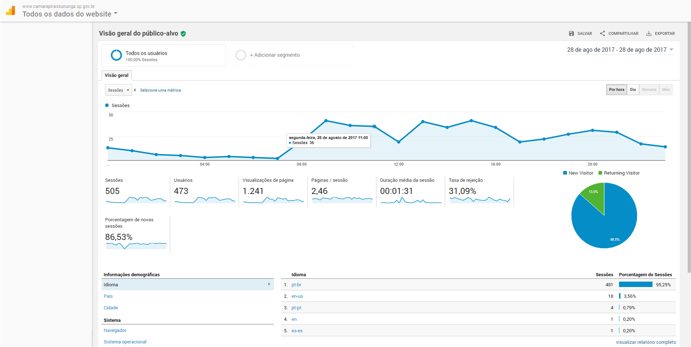Open the date range picker dropdown
This screenshot has height=347, width=691.
click(671, 50)
